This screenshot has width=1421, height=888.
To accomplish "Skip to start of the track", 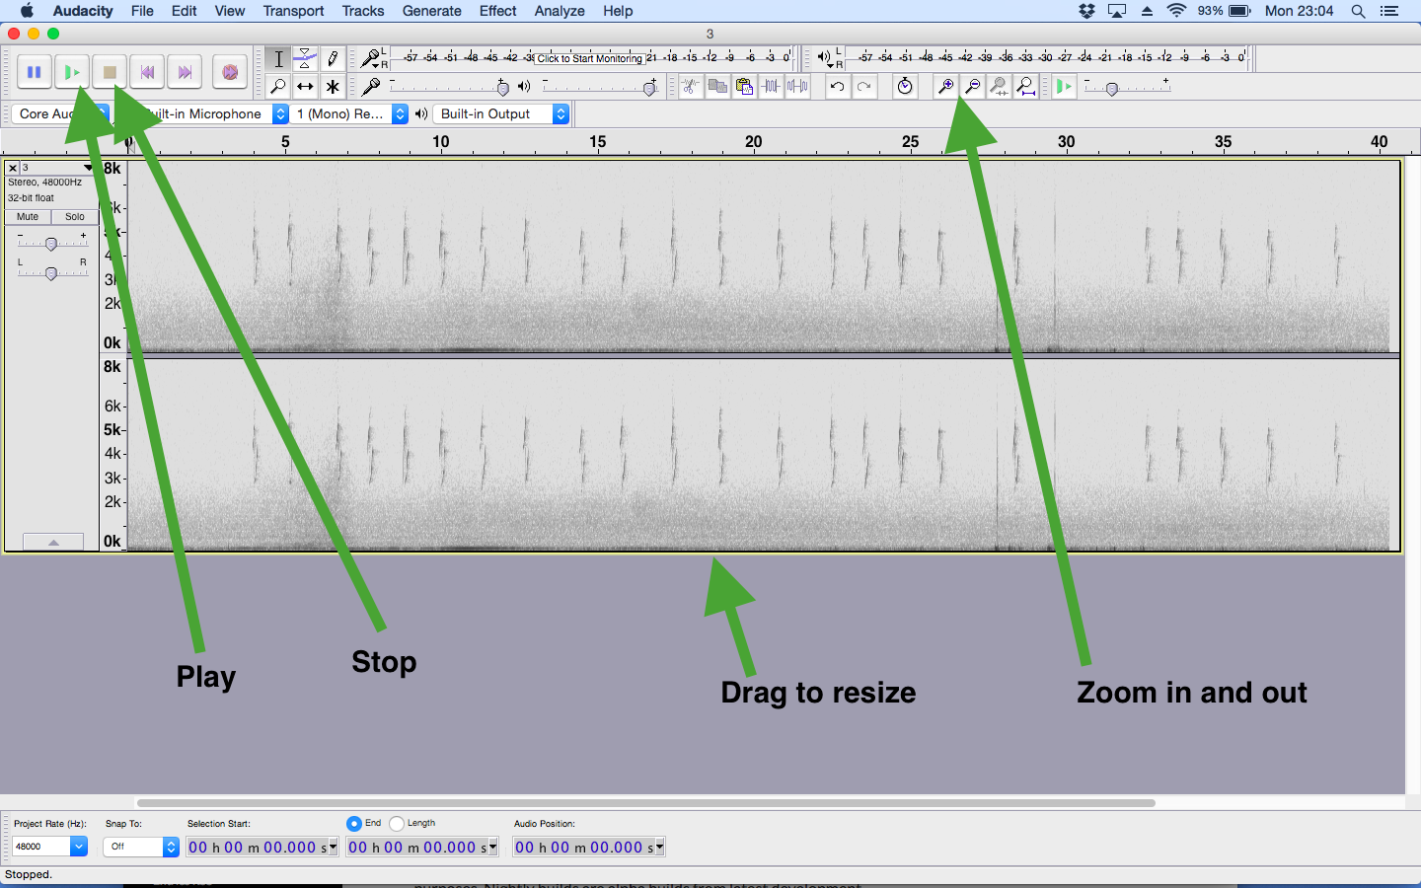I will [147, 72].
